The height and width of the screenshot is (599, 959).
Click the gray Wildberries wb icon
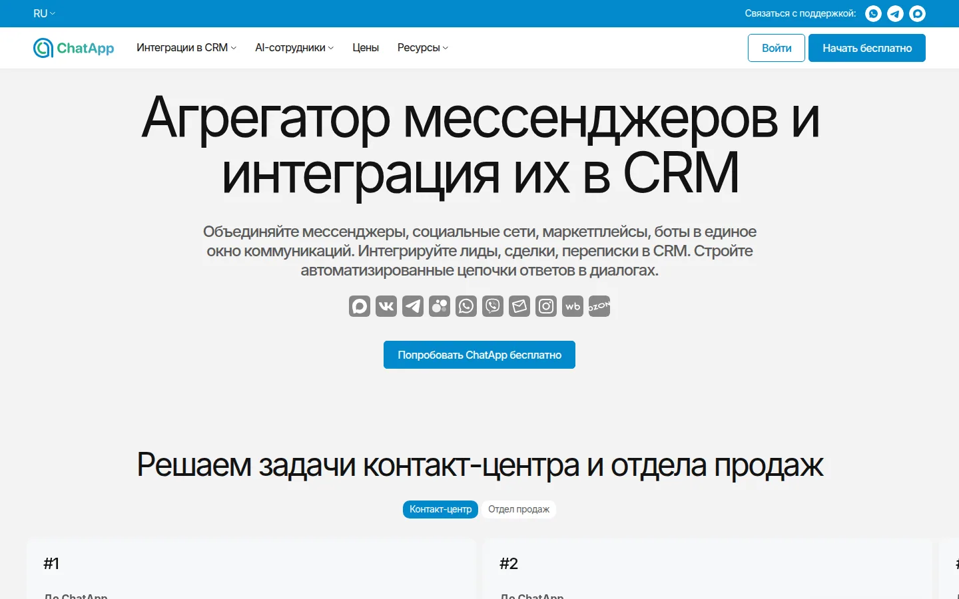pyautogui.click(x=573, y=306)
